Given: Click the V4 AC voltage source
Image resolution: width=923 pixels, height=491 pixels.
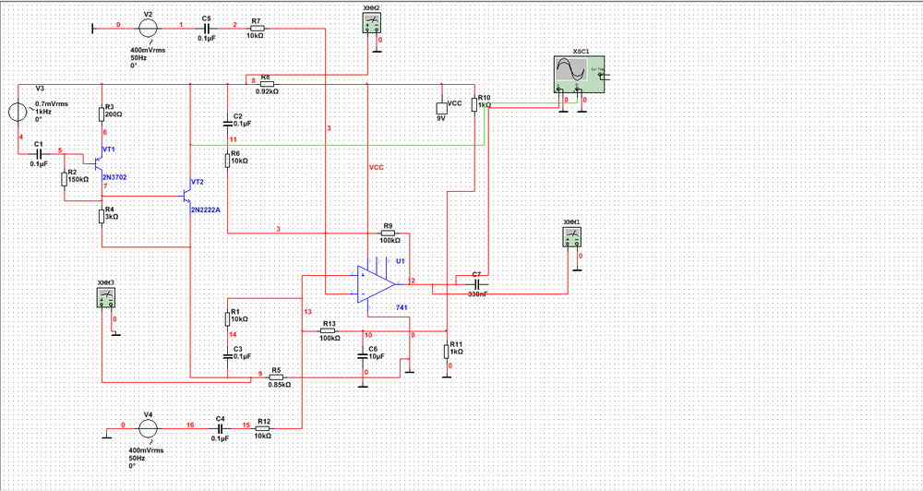Looking at the screenshot, I should 145,427.
